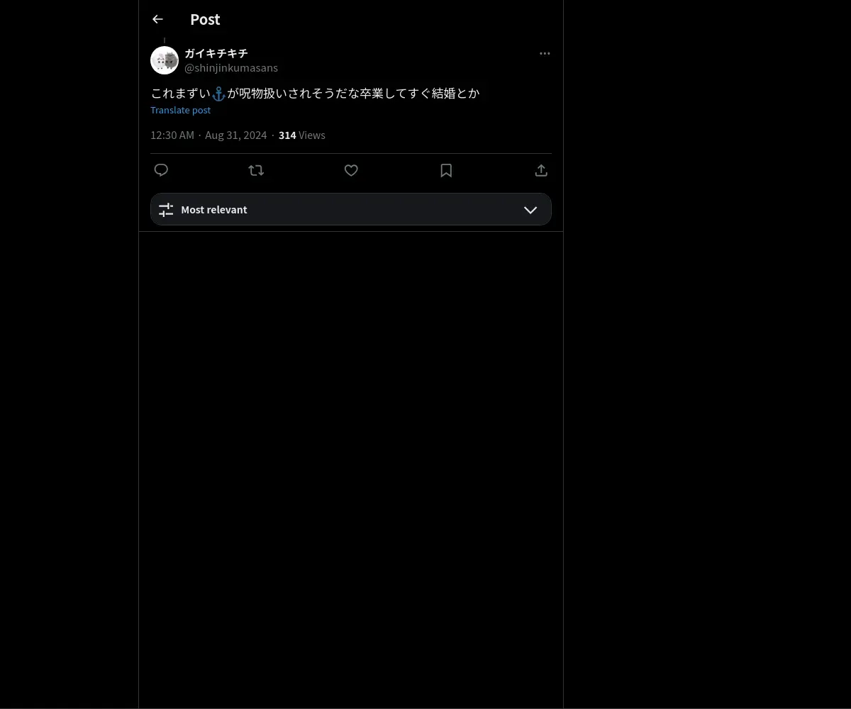Visit the ガイキチキチ display name
The image size is (851, 709).
[x=216, y=53]
